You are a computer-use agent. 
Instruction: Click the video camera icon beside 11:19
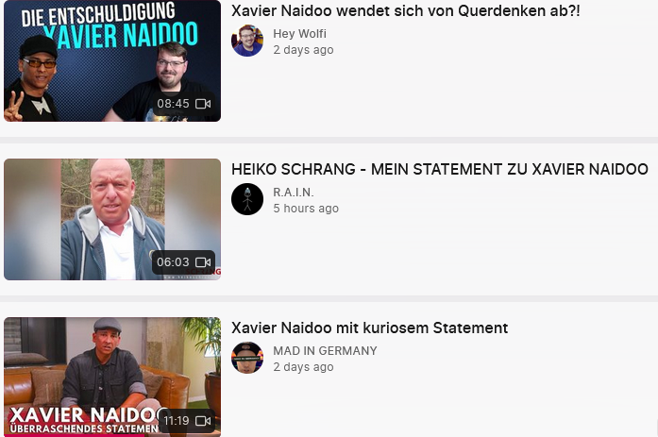(x=203, y=421)
